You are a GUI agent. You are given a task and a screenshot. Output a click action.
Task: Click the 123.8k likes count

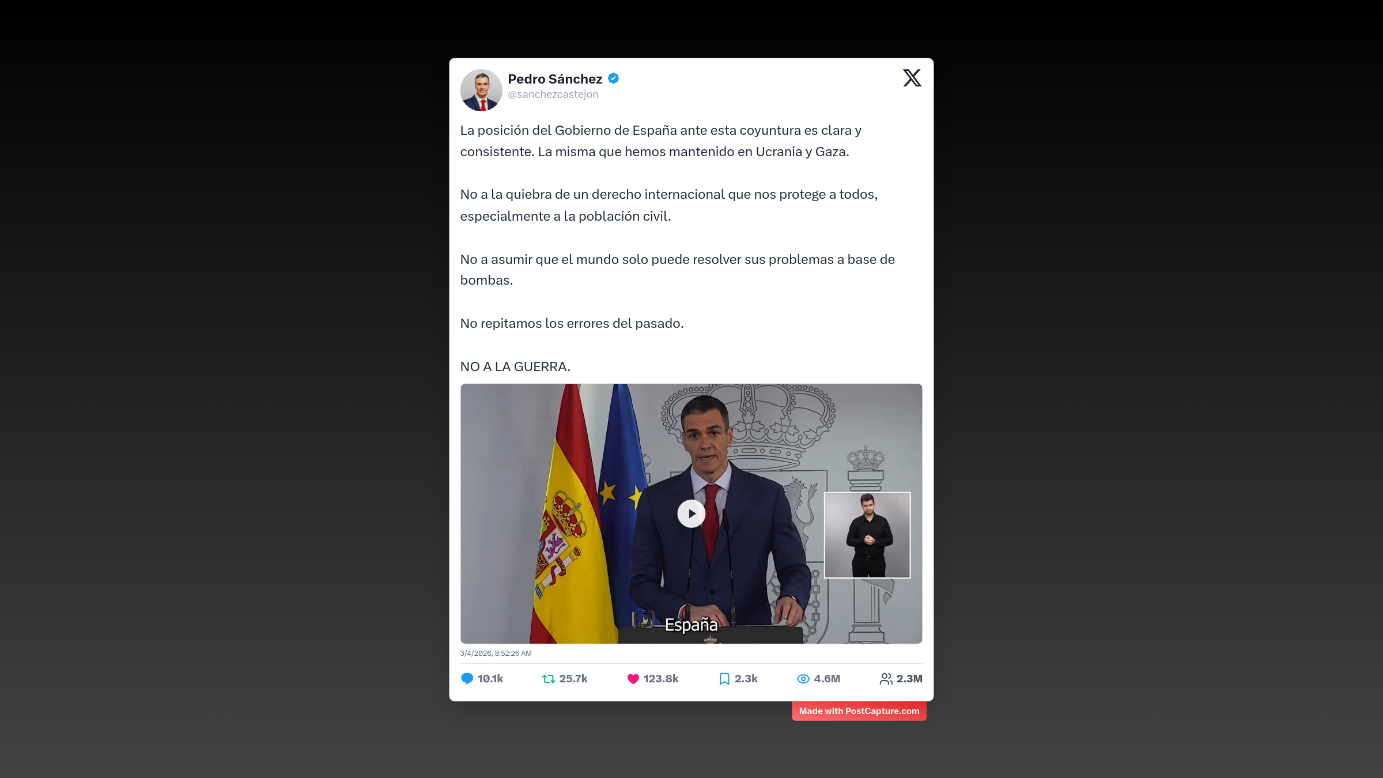click(661, 679)
